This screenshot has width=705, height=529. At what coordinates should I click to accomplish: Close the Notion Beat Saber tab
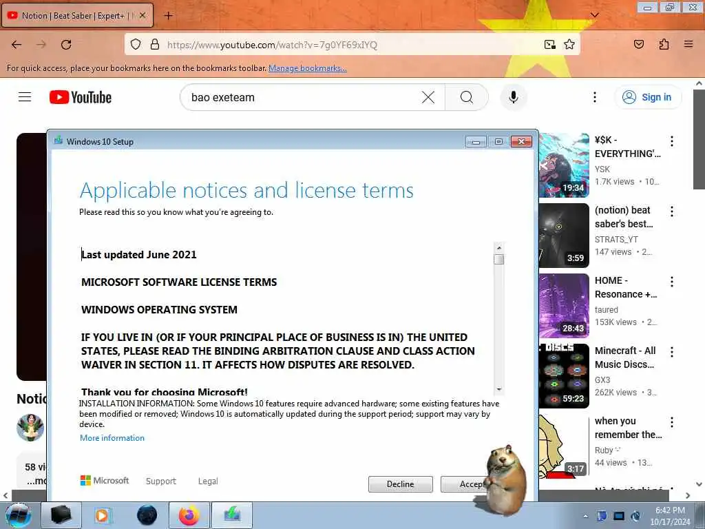coord(143,15)
